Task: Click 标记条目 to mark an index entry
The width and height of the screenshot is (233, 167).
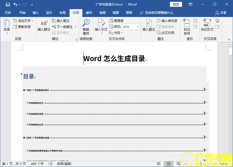Action: point(187,27)
